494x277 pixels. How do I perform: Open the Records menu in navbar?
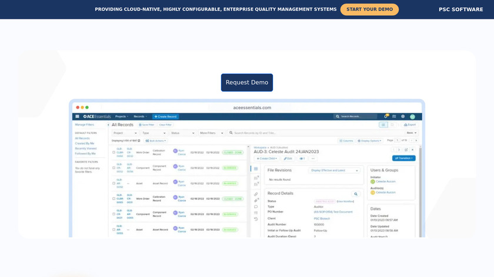(x=141, y=117)
